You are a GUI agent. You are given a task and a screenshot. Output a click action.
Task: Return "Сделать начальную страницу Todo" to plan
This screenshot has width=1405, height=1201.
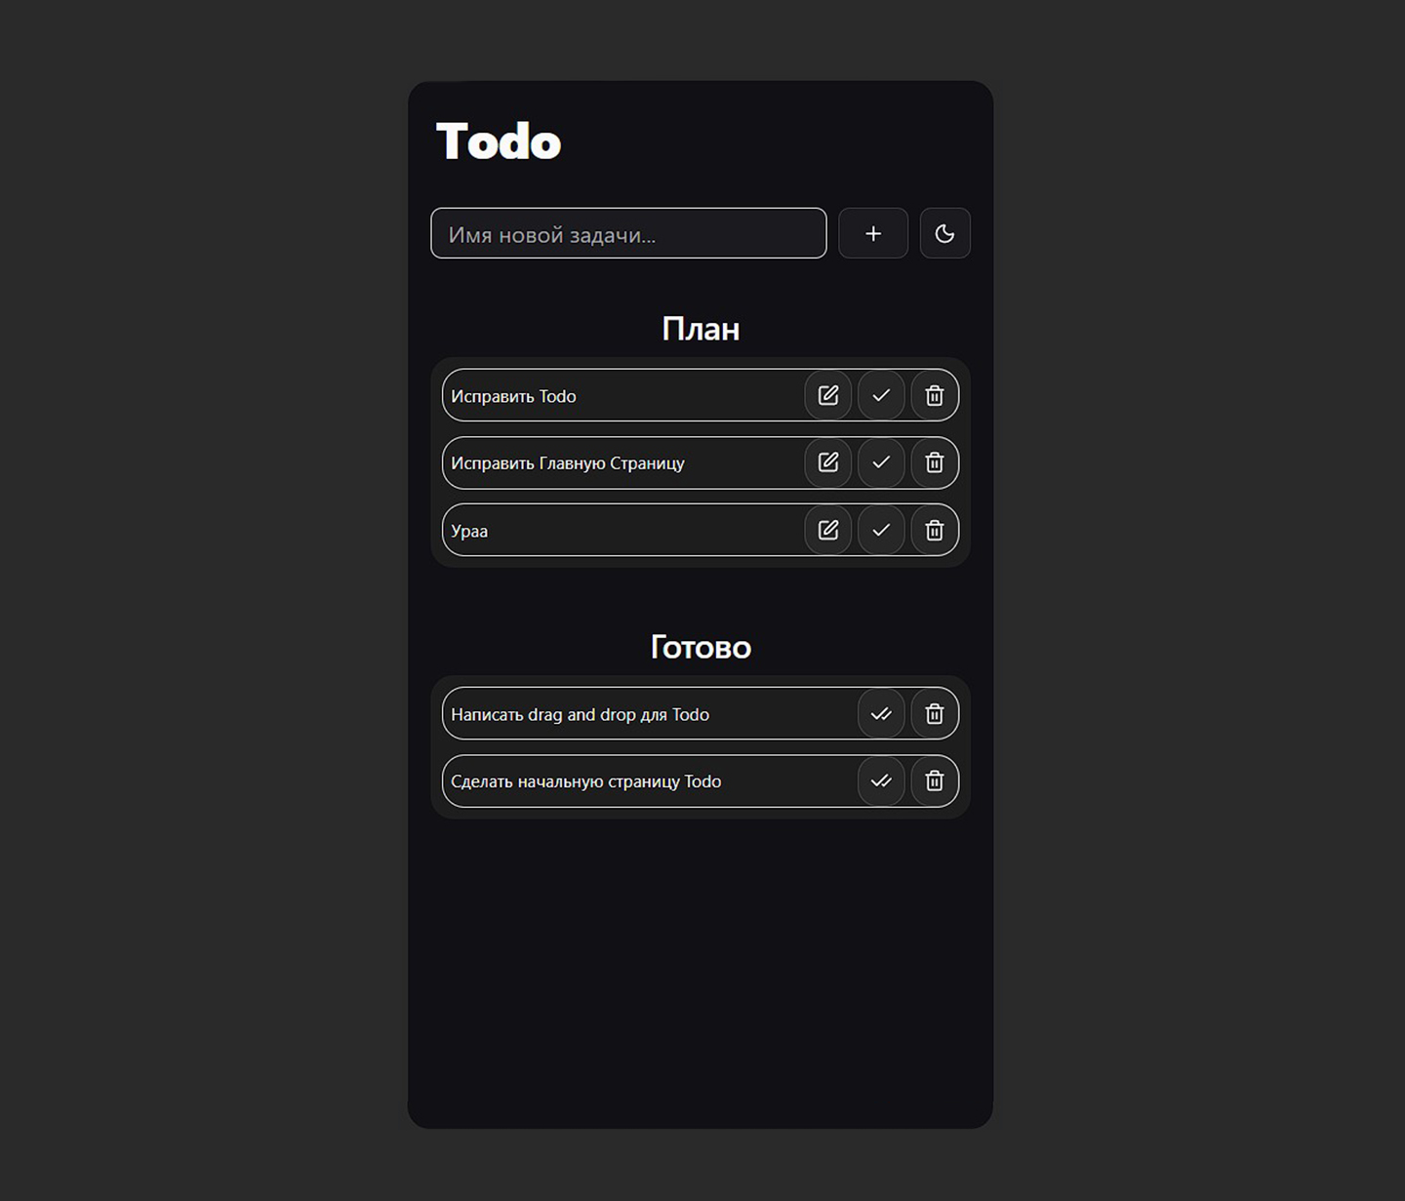pos(881,781)
